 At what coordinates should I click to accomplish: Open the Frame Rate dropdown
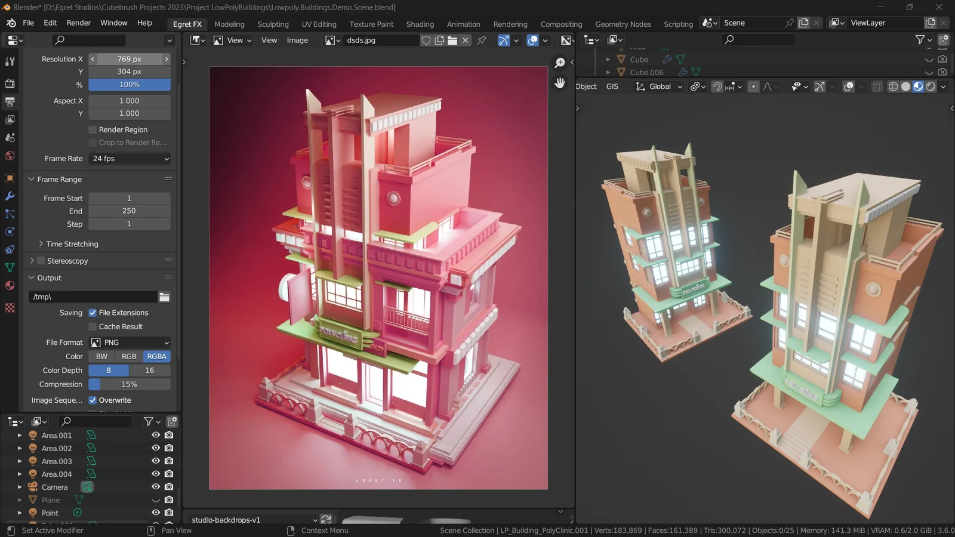click(x=130, y=159)
